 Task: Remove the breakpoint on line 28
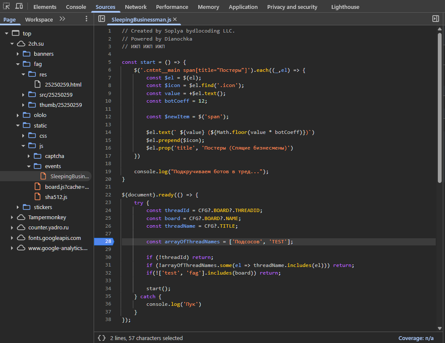(104, 242)
